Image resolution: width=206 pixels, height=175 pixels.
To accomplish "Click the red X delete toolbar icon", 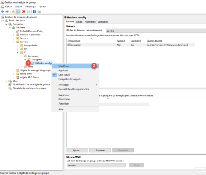I will coord(24,11).
